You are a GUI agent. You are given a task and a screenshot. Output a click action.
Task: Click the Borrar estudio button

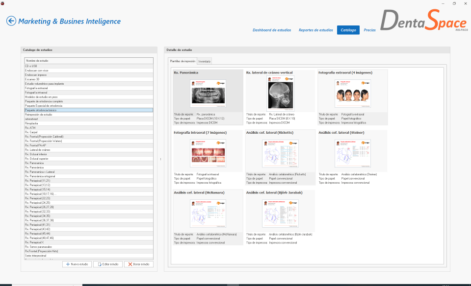point(139,264)
